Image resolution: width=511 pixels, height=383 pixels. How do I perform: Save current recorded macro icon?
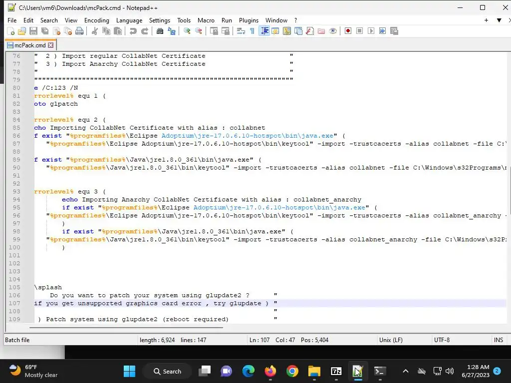pos(394,31)
